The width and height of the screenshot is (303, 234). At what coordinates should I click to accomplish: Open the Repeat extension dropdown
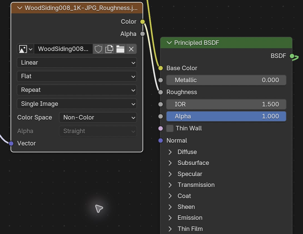coord(77,90)
